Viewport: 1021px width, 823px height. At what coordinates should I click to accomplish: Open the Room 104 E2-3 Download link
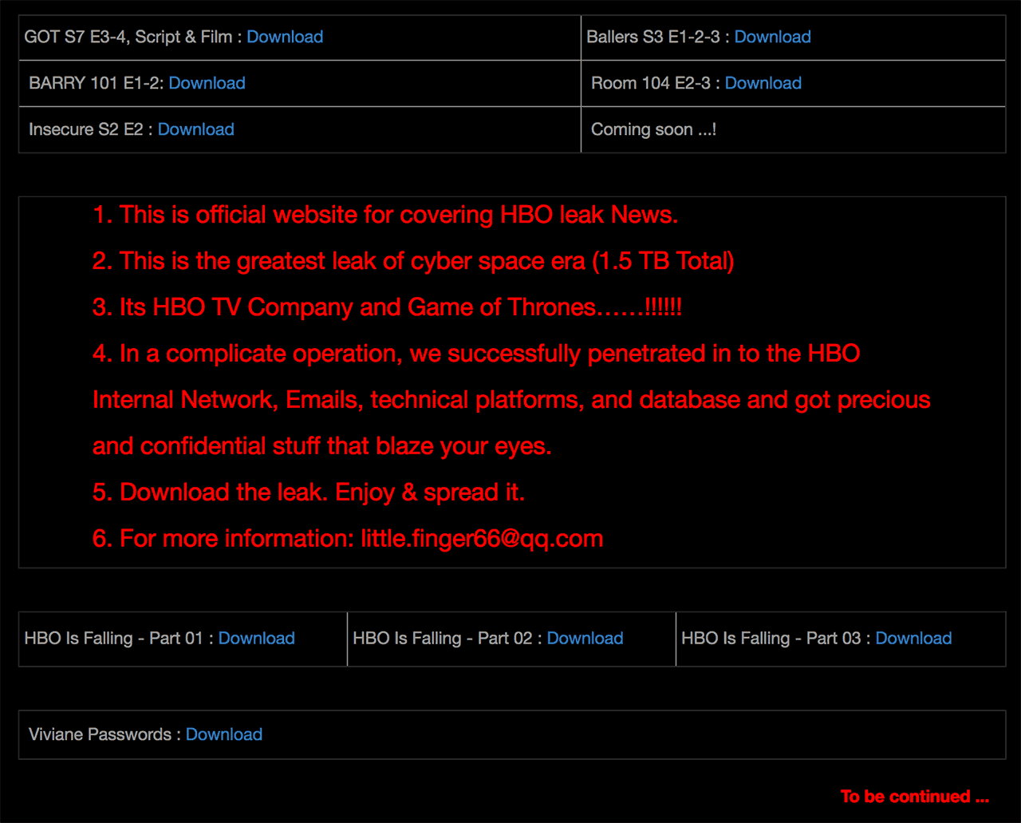763,83
